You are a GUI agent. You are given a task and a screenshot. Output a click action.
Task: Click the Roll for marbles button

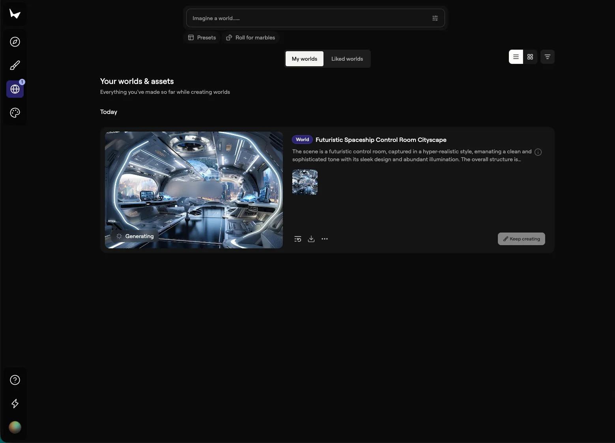click(x=250, y=37)
